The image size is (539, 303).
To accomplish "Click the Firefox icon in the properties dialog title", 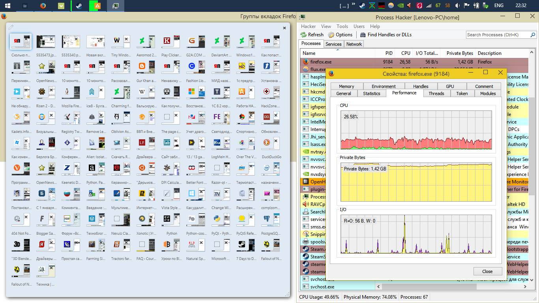I will tap(331, 73).
